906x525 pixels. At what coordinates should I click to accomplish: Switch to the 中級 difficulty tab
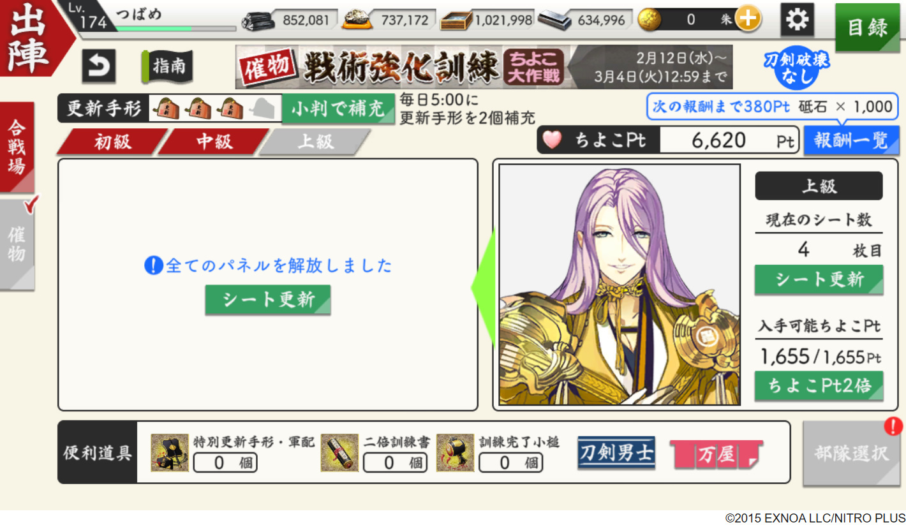coord(214,142)
